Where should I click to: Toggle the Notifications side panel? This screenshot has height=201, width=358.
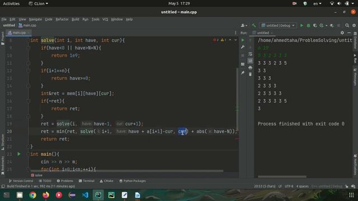click(x=355, y=165)
